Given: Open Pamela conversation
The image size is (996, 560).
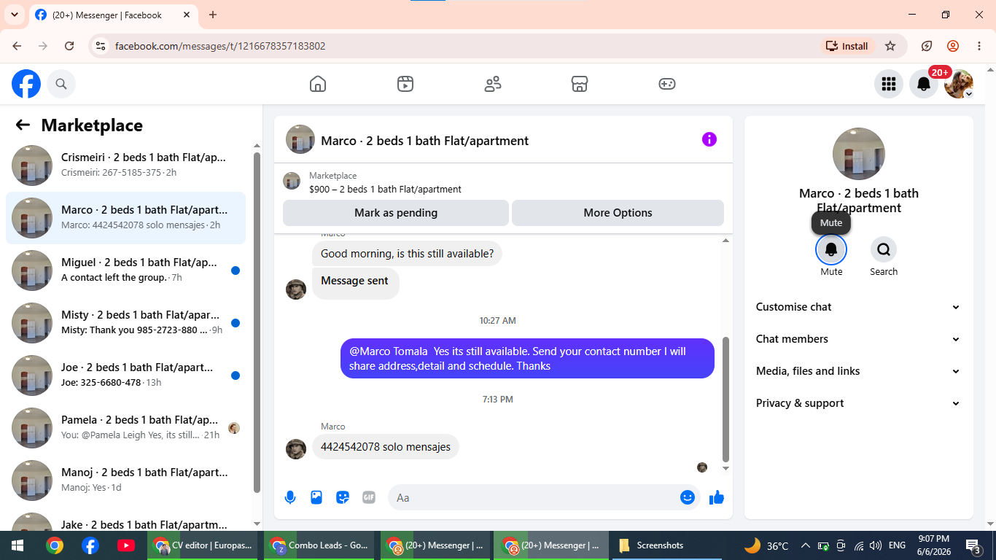Looking at the screenshot, I should click(125, 428).
